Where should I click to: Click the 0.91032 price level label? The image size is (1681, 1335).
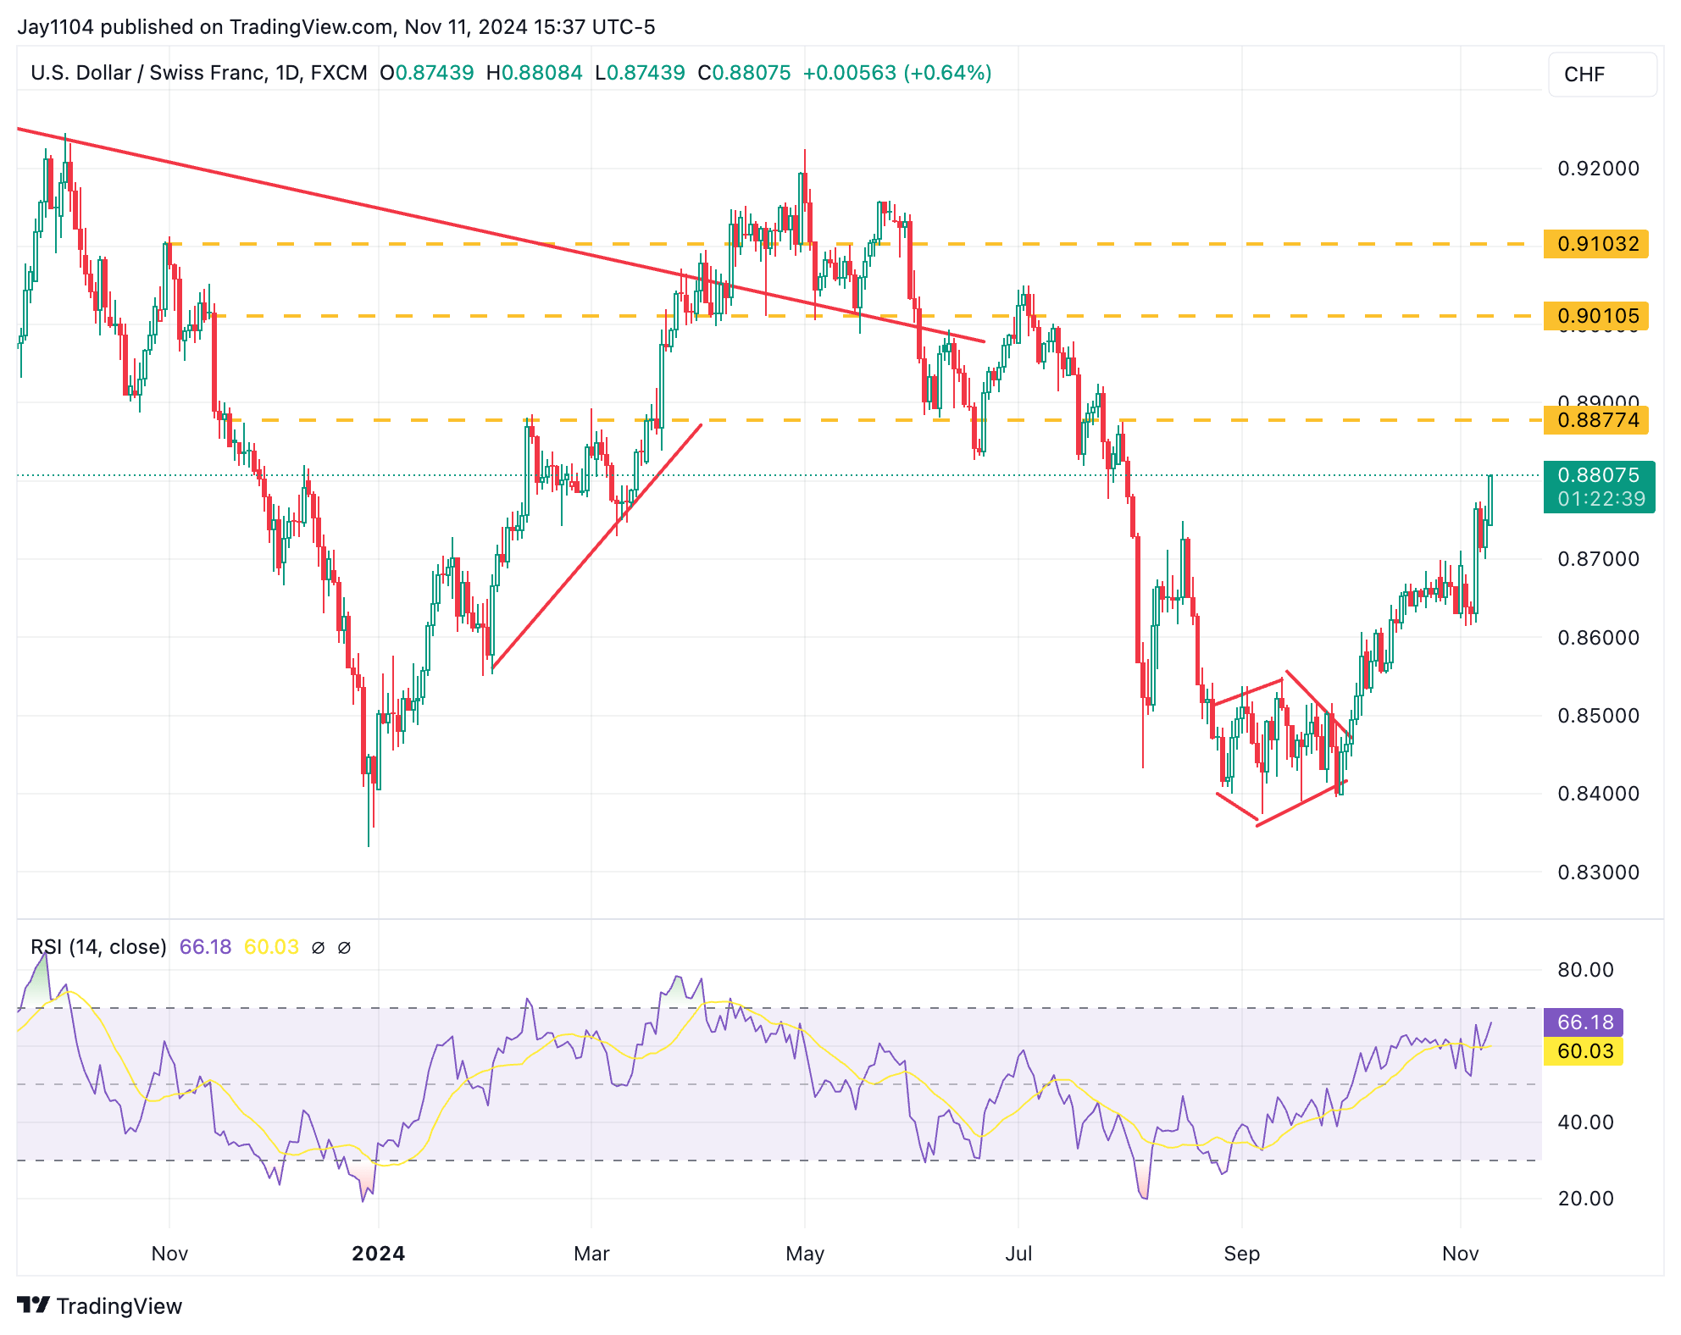1596,244
